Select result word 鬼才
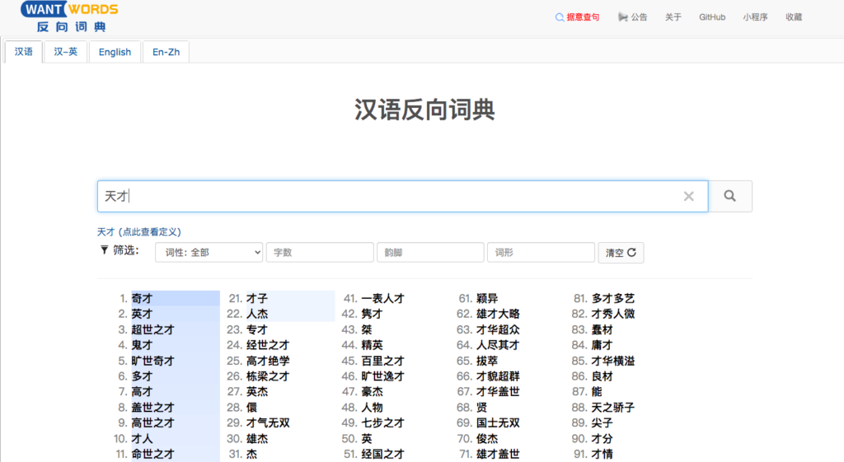The image size is (844, 462). pos(142,345)
